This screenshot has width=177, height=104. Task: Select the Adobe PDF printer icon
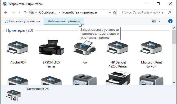(18, 47)
